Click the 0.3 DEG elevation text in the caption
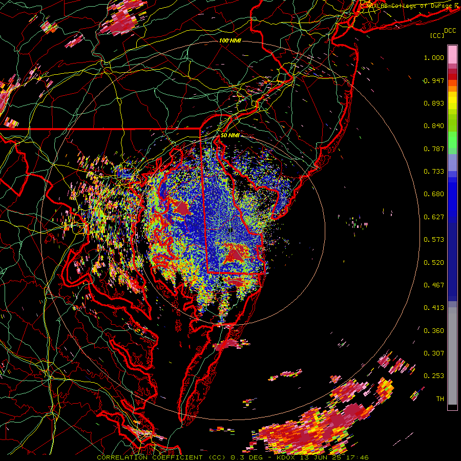Screen dimensions: 461x461 (247, 457)
